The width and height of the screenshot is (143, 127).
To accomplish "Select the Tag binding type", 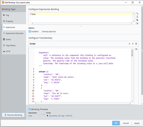I will pyautogui.click(x=14, y=15).
